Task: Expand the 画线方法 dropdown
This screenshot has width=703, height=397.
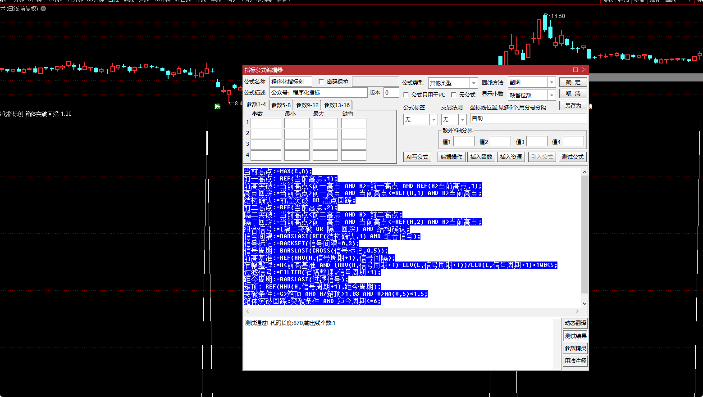Action: [x=552, y=82]
